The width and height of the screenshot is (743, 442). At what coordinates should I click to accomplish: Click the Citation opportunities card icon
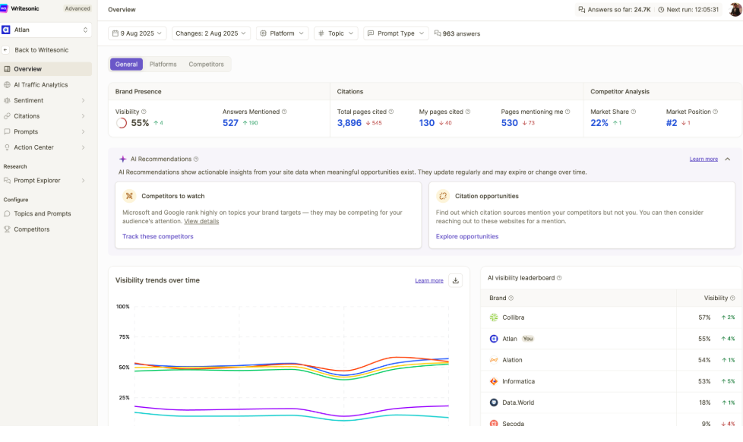443,196
